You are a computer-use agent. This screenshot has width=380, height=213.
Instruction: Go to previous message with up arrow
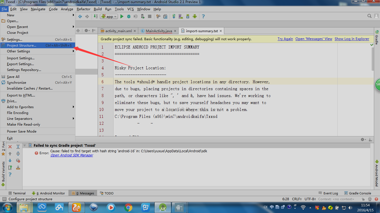click(x=10, y=154)
